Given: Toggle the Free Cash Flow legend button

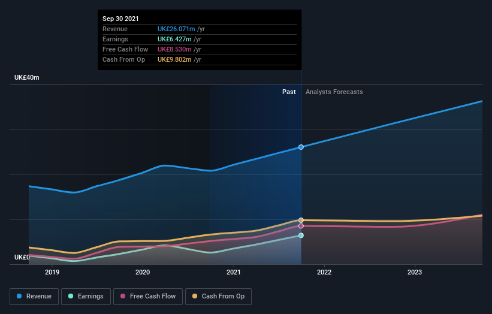Looking at the screenshot, I should click(x=148, y=297).
